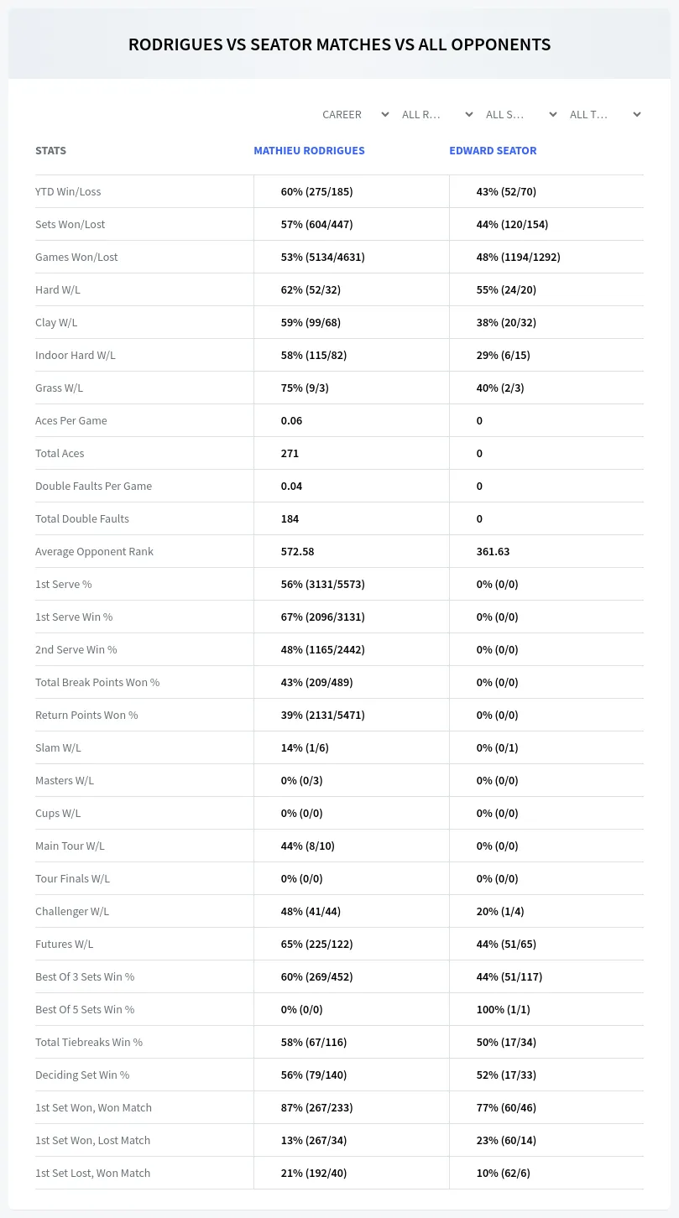Select the YTD Win/Loss row label
Viewport: 679px width, 1218px height.
pyautogui.click(x=68, y=192)
